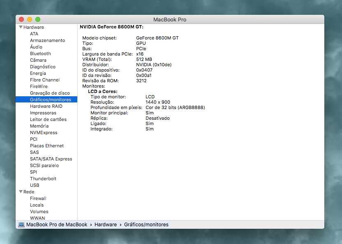Select FireWire in hardware list

click(39, 86)
